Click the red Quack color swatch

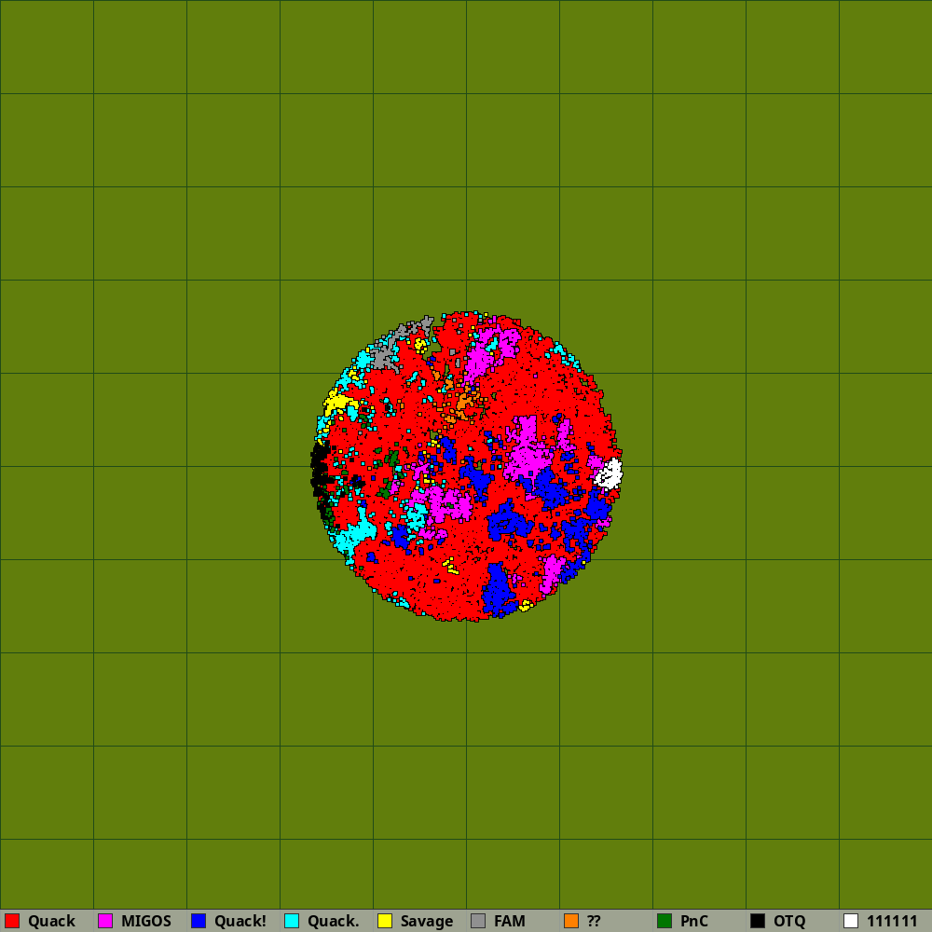click(x=12, y=921)
